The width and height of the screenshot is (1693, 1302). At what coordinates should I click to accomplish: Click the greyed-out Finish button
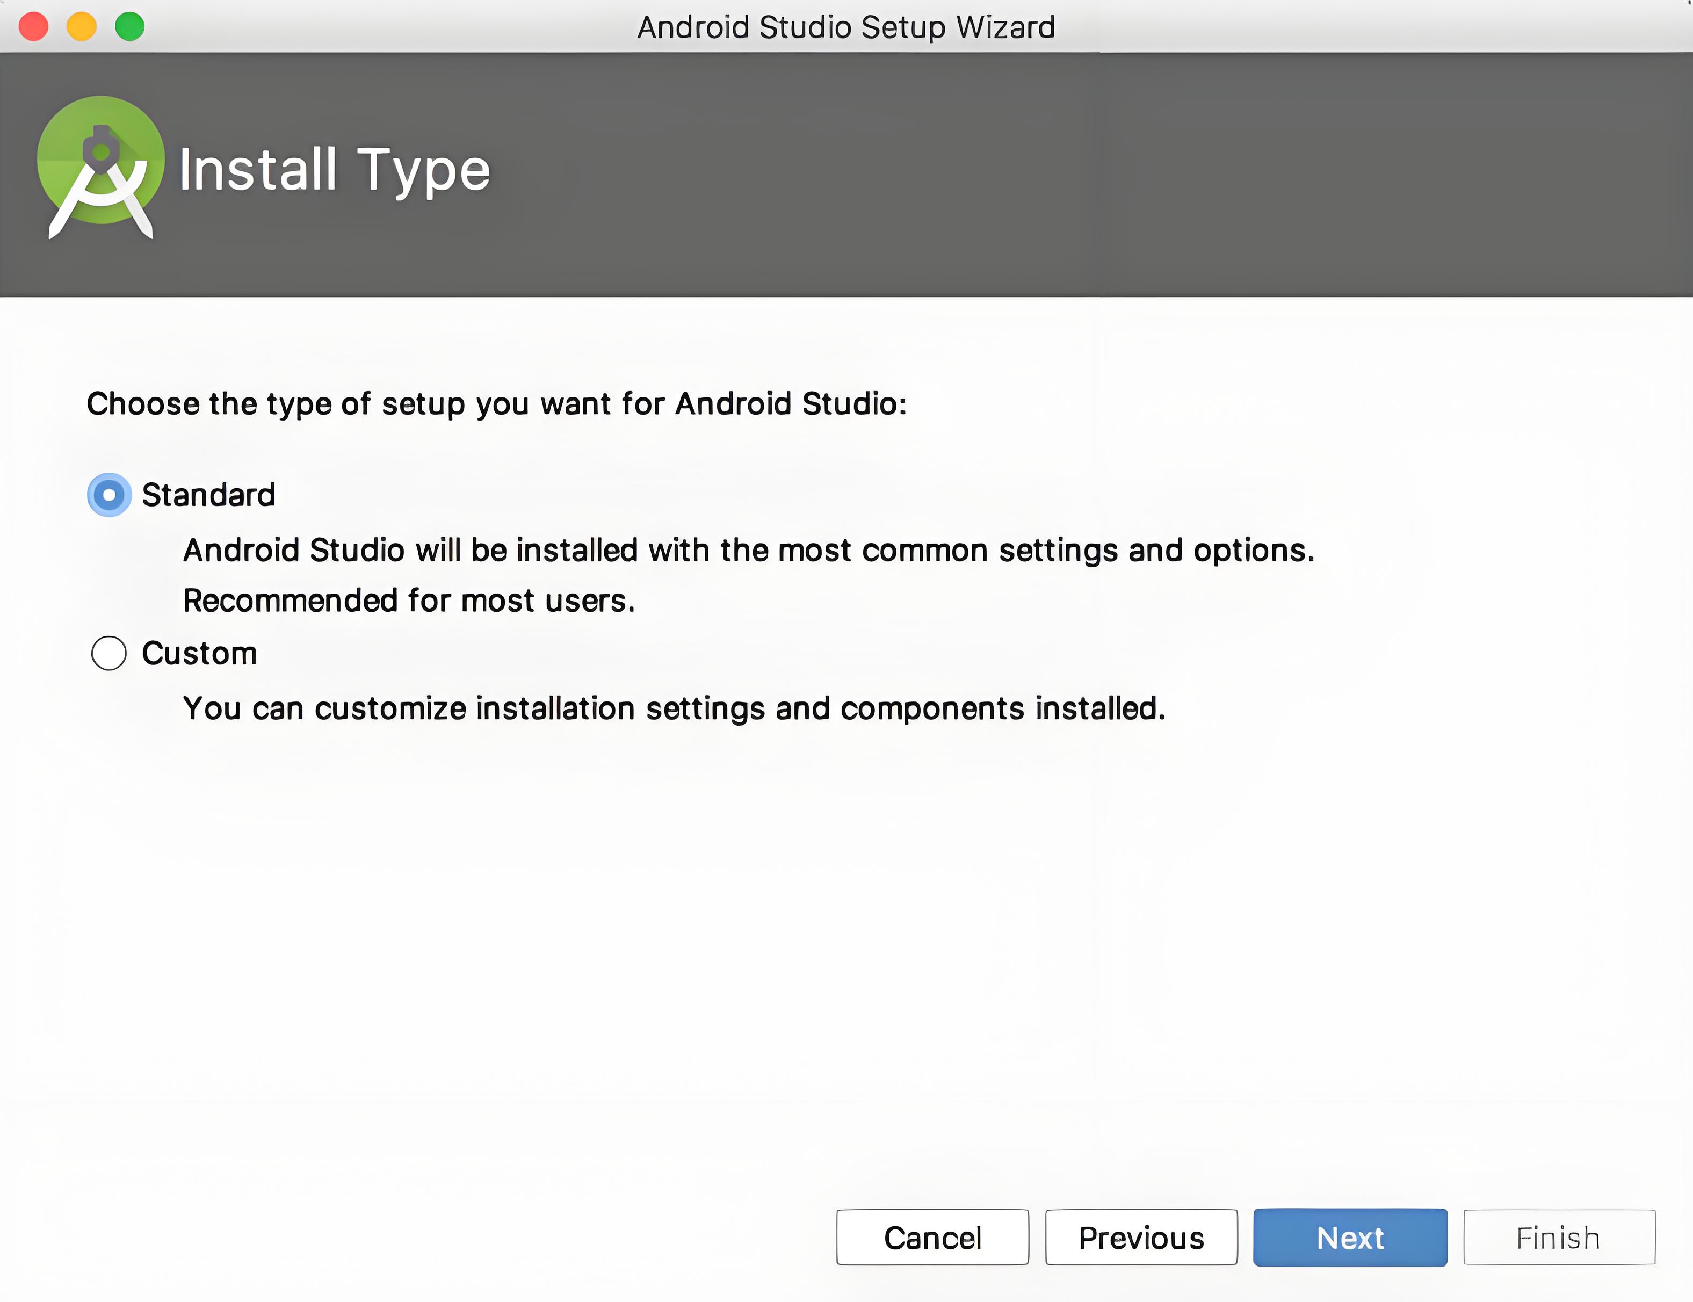coord(1559,1238)
